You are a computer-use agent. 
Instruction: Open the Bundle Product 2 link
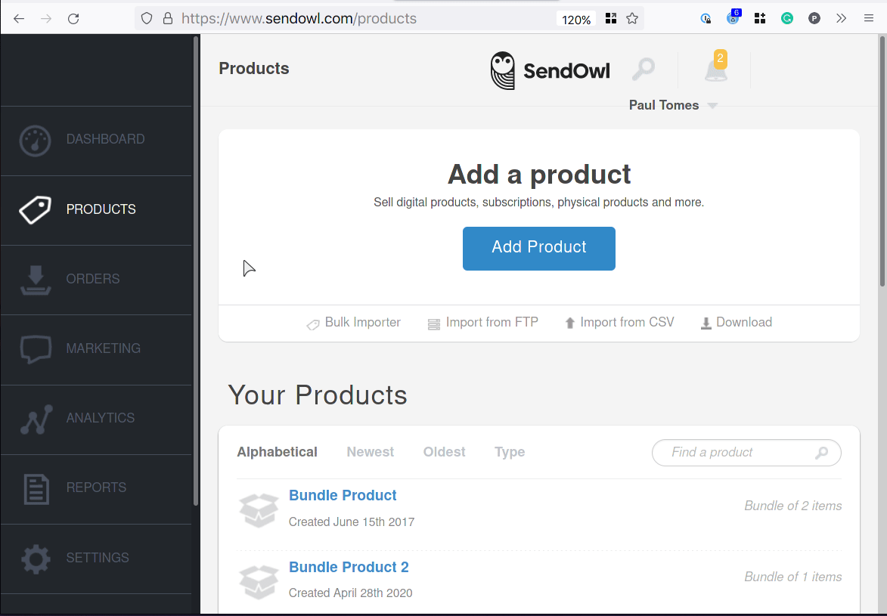click(349, 568)
